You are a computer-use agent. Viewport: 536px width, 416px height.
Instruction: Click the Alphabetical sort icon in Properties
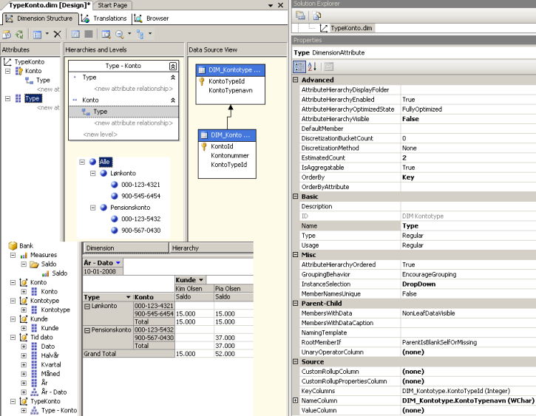coord(312,67)
